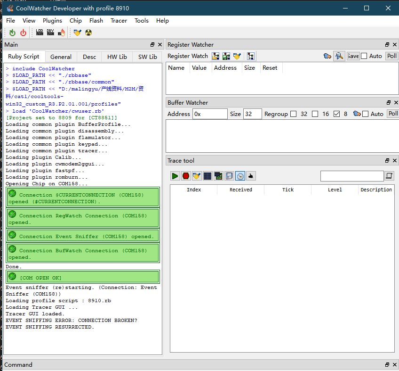The image size is (399, 371).
Task: Check the Regroup 32 checkbox
Action: pos(294,114)
